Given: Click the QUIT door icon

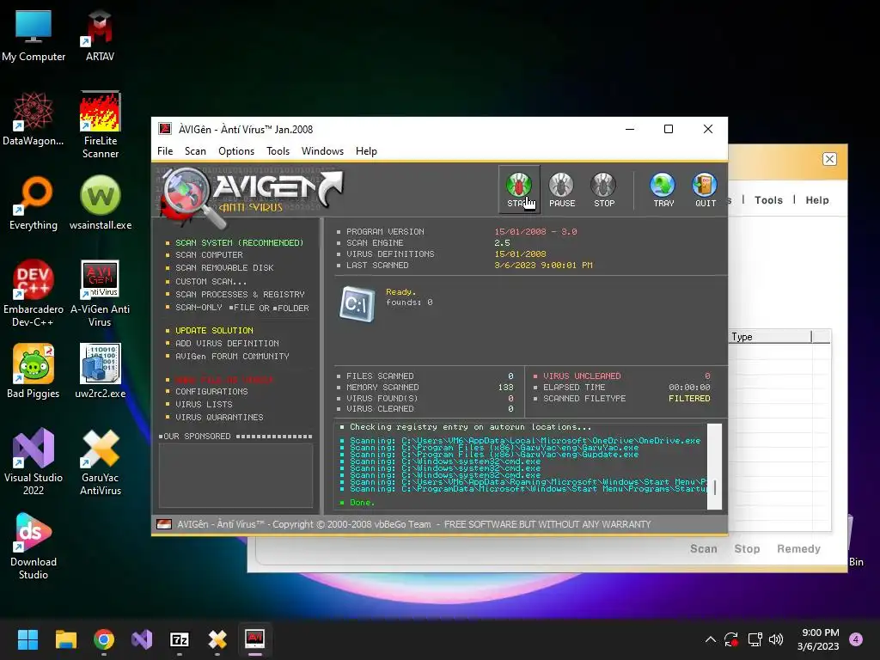Looking at the screenshot, I should point(705,190).
